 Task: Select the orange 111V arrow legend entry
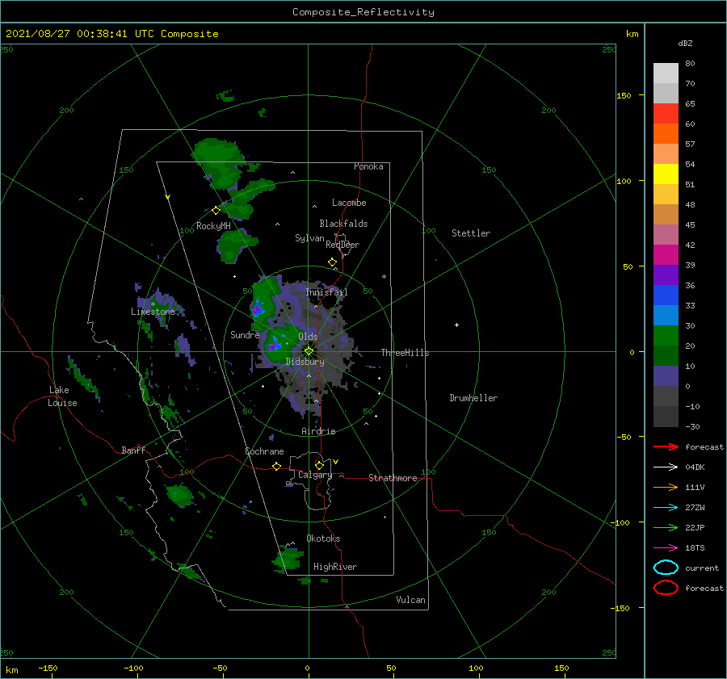[666, 487]
